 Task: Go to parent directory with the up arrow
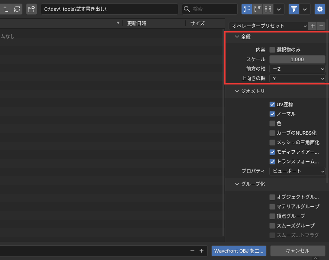pyautogui.click(x=6, y=9)
